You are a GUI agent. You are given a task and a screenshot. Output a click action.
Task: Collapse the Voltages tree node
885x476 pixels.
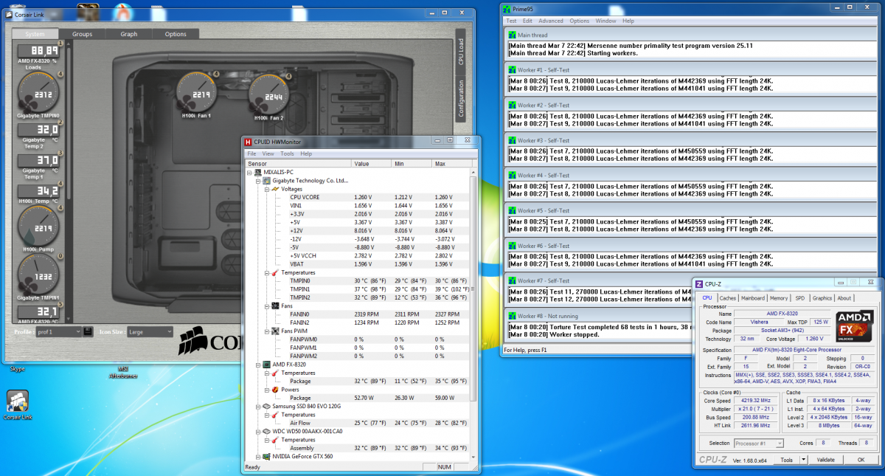pos(265,189)
